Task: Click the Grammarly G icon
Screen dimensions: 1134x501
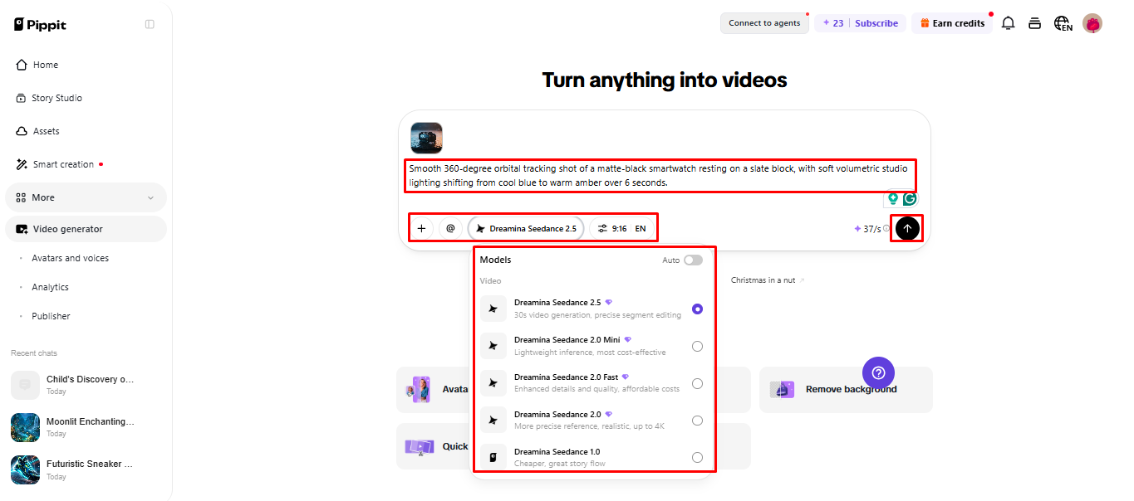Action: pyautogui.click(x=911, y=199)
